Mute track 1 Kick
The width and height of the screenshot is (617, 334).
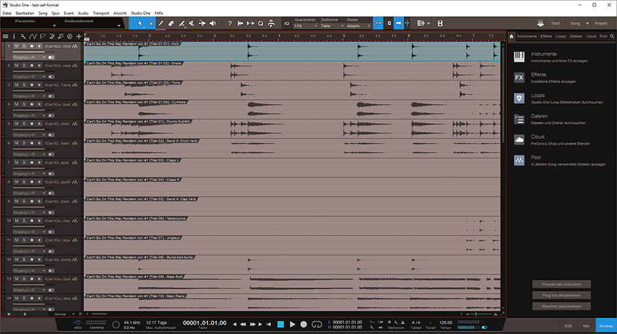click(16, 46)
